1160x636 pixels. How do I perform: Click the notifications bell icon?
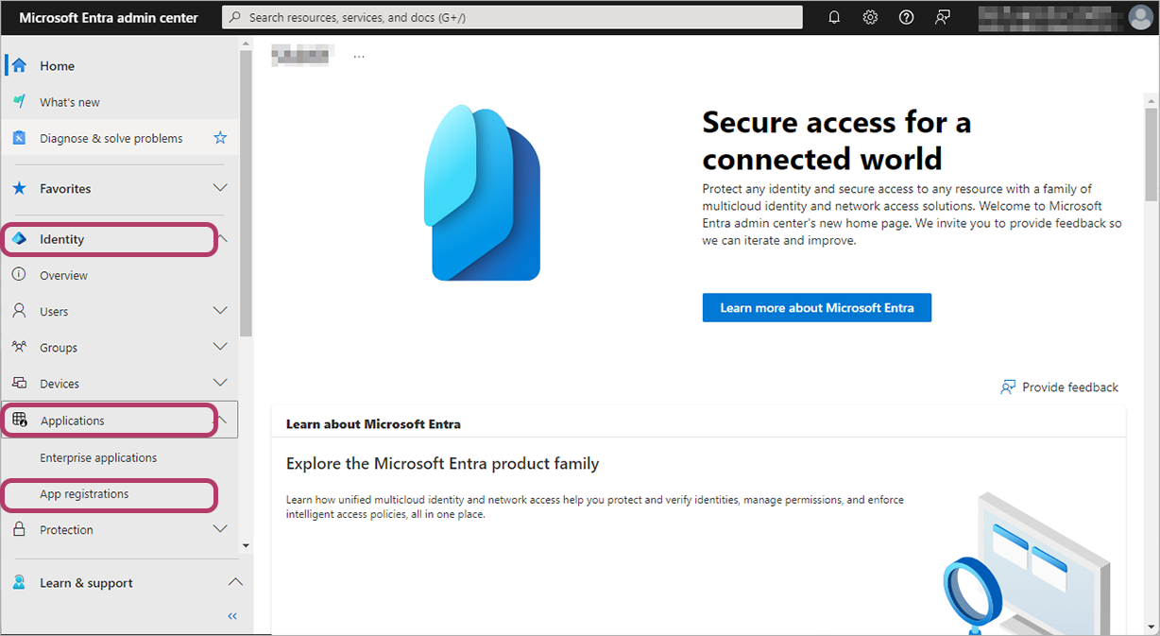point(834,17)
